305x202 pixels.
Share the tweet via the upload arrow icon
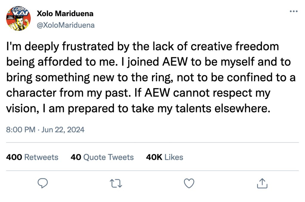tap(261, 183)
